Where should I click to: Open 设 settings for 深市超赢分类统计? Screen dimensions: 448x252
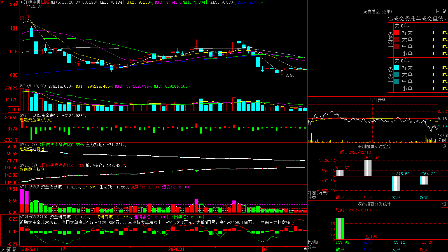[444, 204]
